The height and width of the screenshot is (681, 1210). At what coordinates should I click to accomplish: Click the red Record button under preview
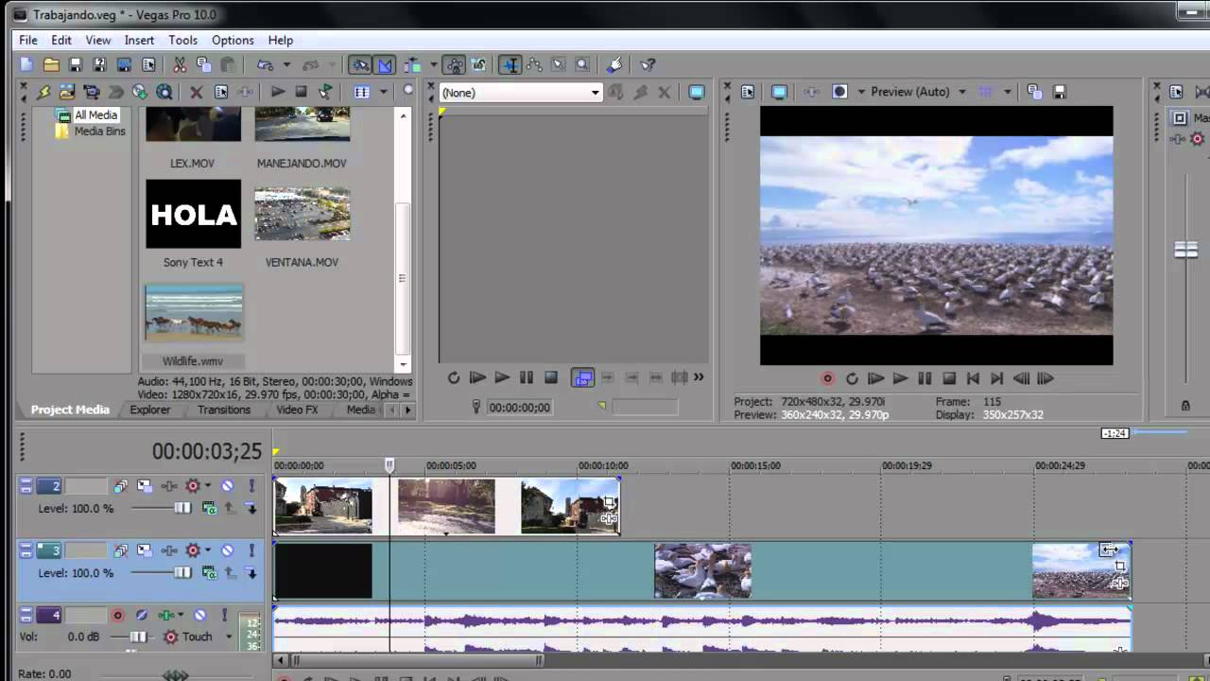point(827,378)
